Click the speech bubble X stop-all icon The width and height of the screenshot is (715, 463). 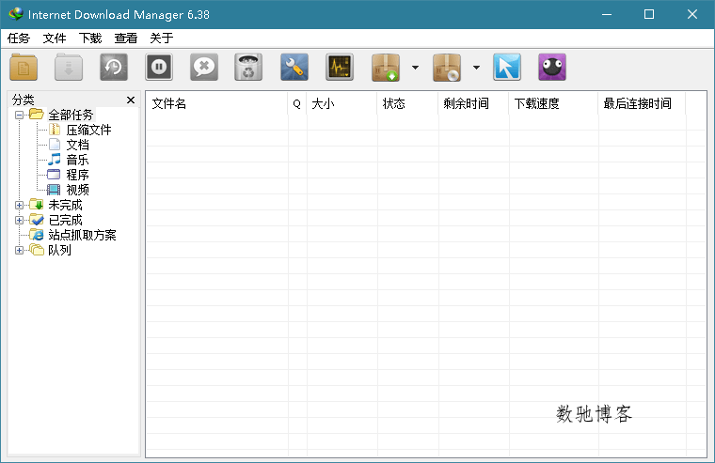204,68
